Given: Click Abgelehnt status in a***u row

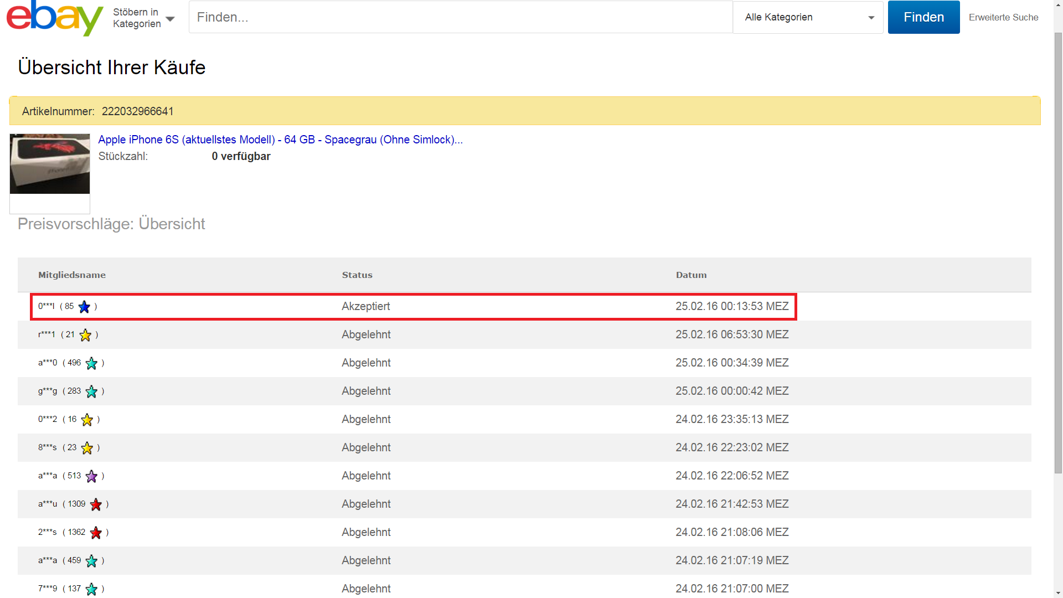Looking at the screenshot, I should click(366, 504).
